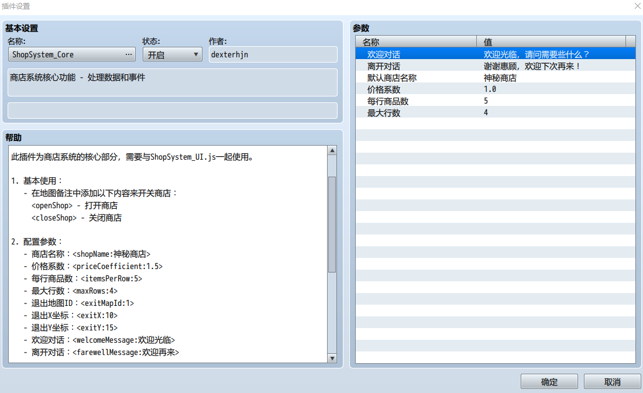Viewport: 643px width, 393px height.
Task: Select the 离开对话 parameter row
Action: 496,66
